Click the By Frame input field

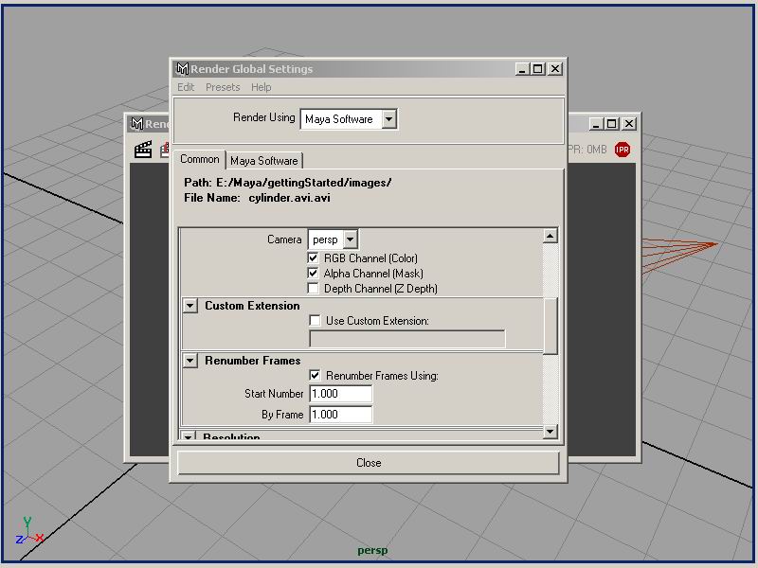(341, 415)
